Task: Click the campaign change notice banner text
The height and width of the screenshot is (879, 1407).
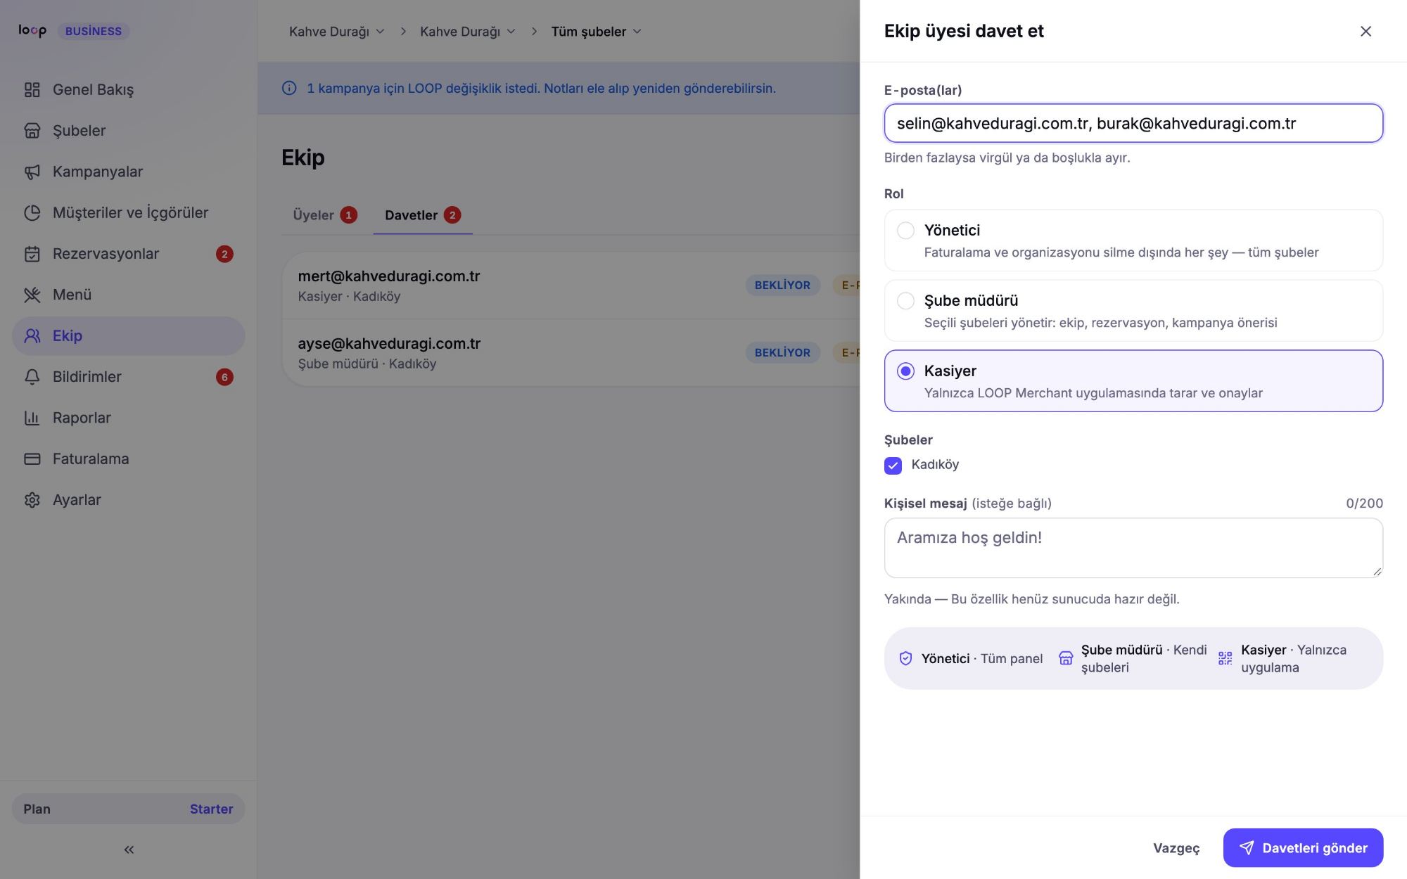Action: click(541, 89)
